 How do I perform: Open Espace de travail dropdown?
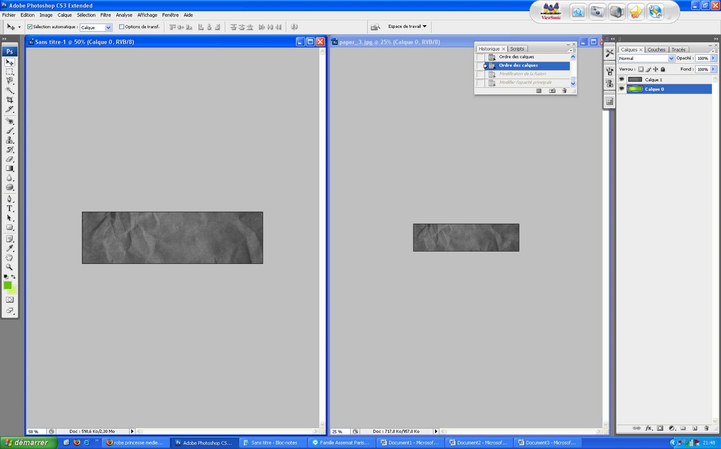pyautogui.click(x=407, y=27)
